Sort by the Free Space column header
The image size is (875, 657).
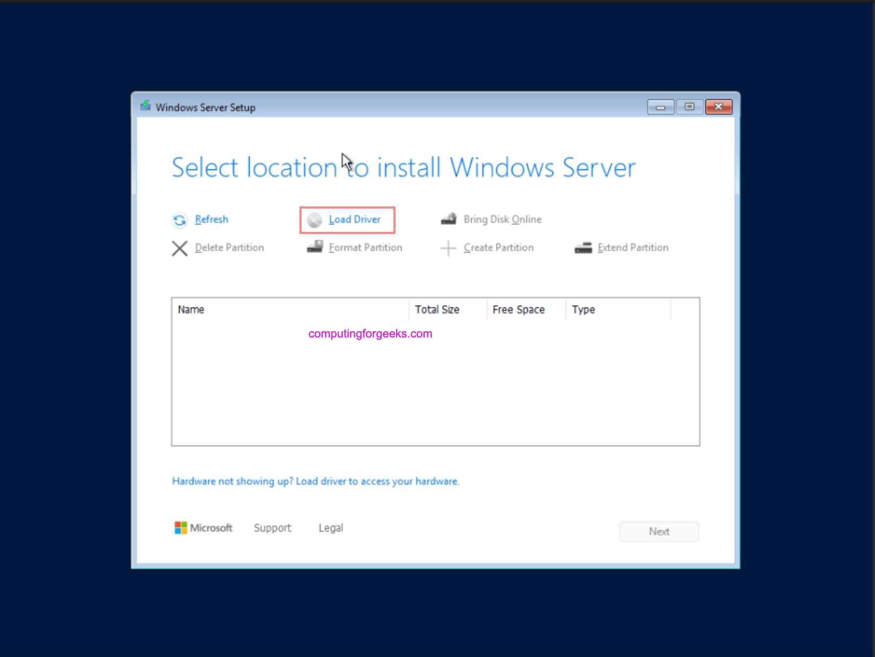pos(518,309)
